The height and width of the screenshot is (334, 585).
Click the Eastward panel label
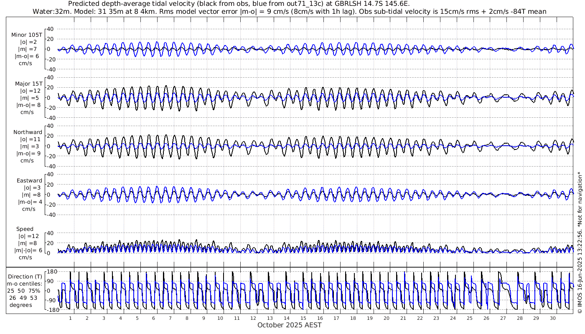point(29,180)
